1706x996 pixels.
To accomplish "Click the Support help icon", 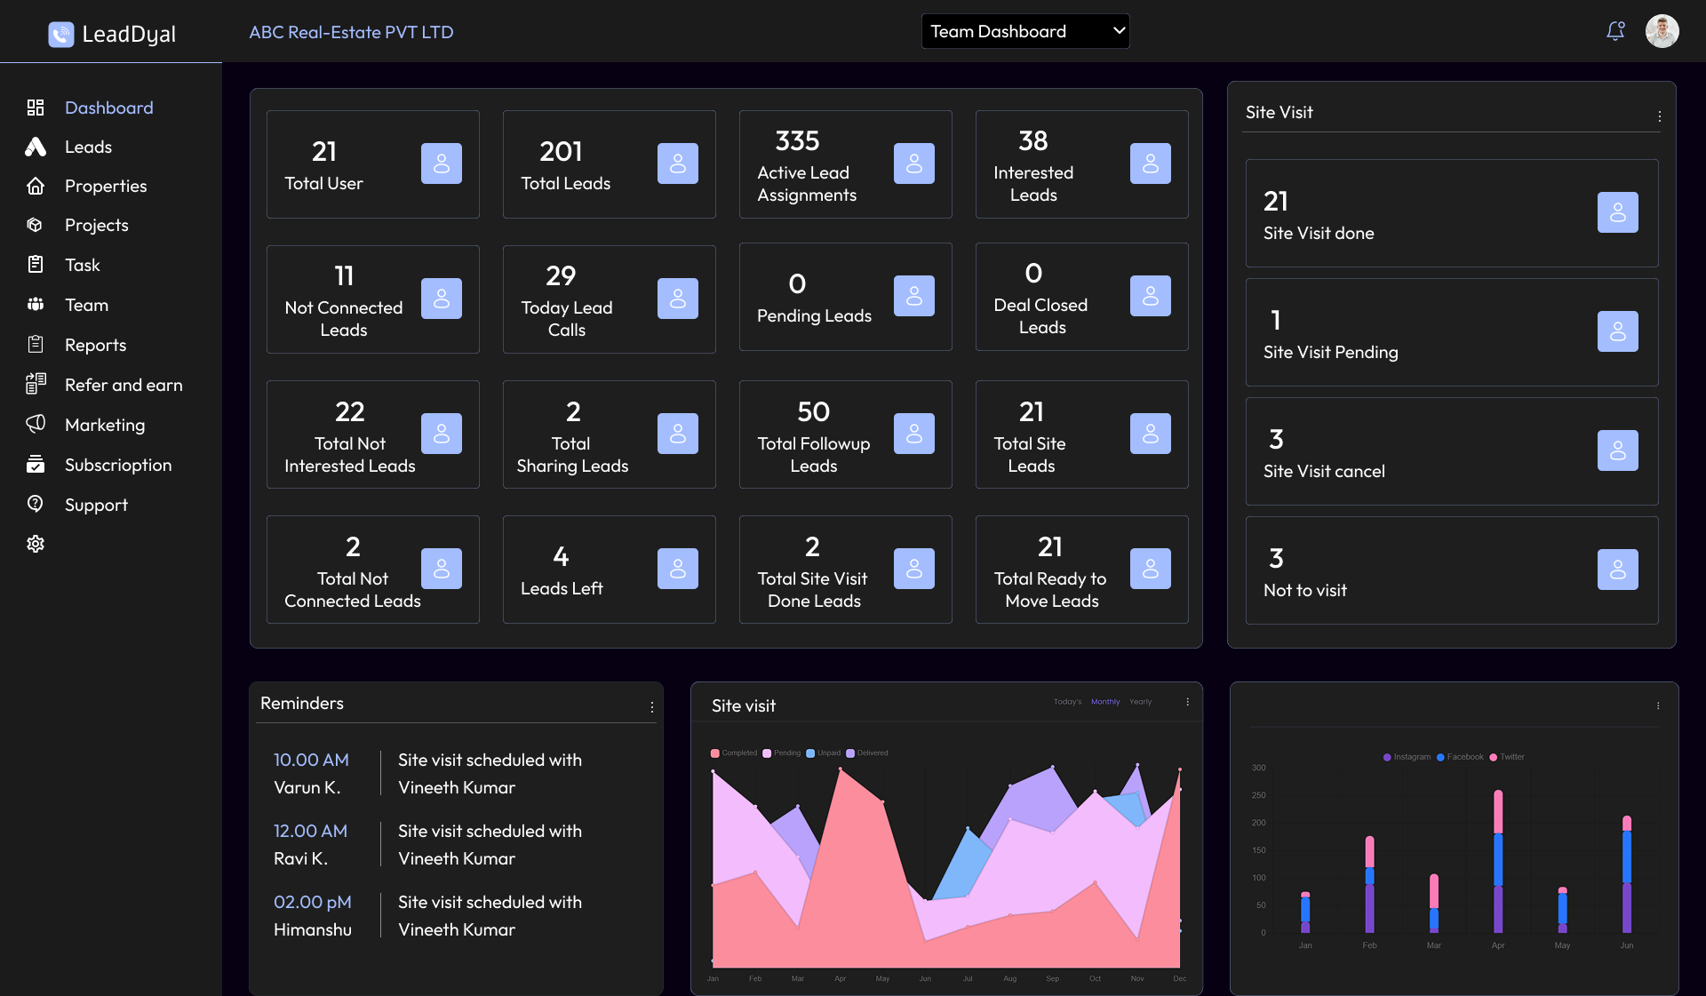I will click(36, 504).
